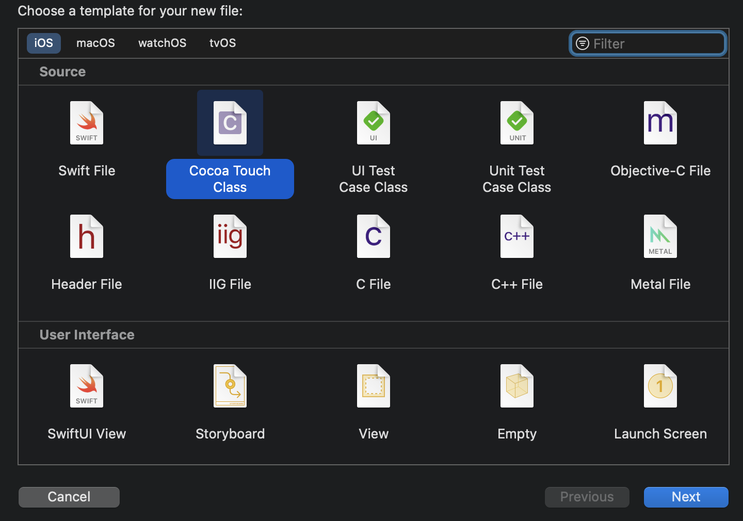The width and height of the screenshot is (743, 521).
Task: Click the "Header File" label
Action: 87,284
